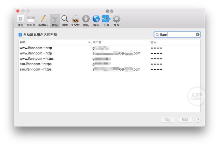Select sso.ifanr.com https row with g username
The height and width of the screenshot is (147, 219).
[x=109, y=64]
